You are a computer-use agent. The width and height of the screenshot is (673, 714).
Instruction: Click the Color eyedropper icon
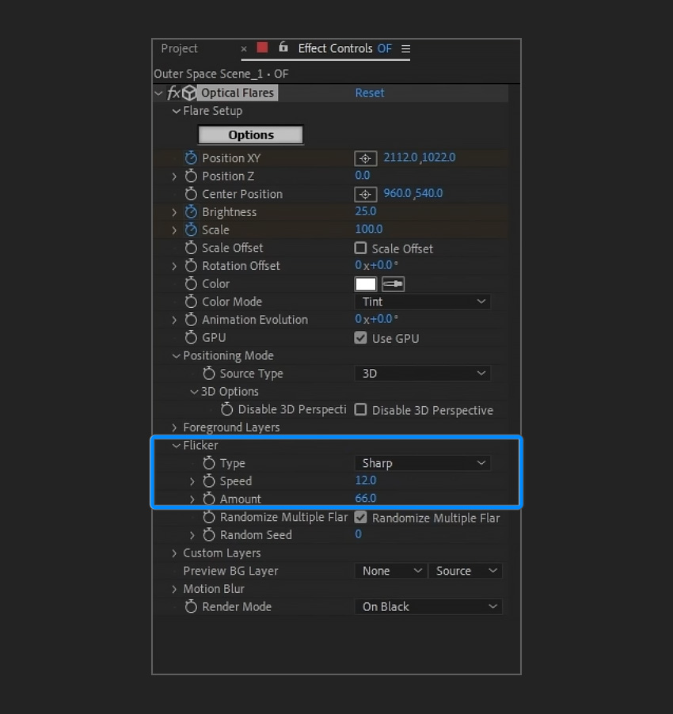393,284
